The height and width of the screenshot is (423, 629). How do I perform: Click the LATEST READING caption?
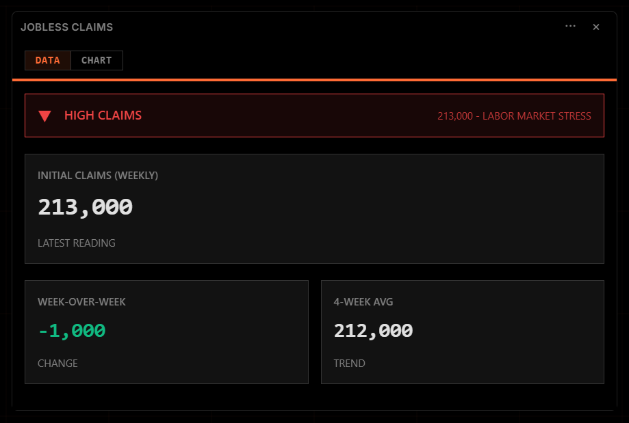point(77,243)
